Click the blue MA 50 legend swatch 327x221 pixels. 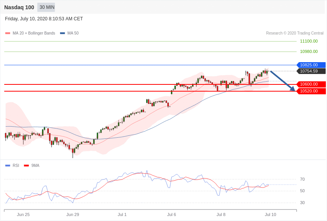point(62,33)
